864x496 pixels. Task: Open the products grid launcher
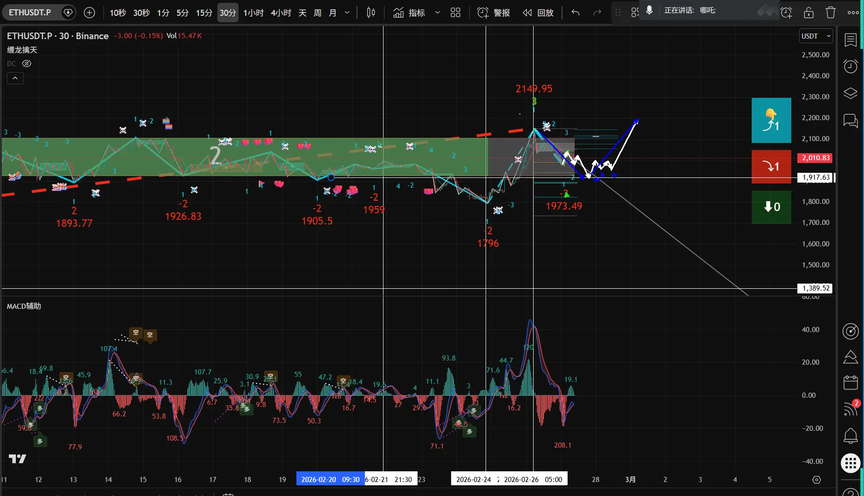coord(850,463)
